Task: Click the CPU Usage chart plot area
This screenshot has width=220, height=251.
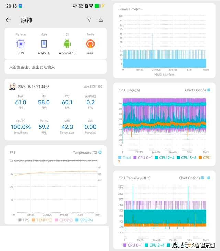Action: click(x=164, y=124)
